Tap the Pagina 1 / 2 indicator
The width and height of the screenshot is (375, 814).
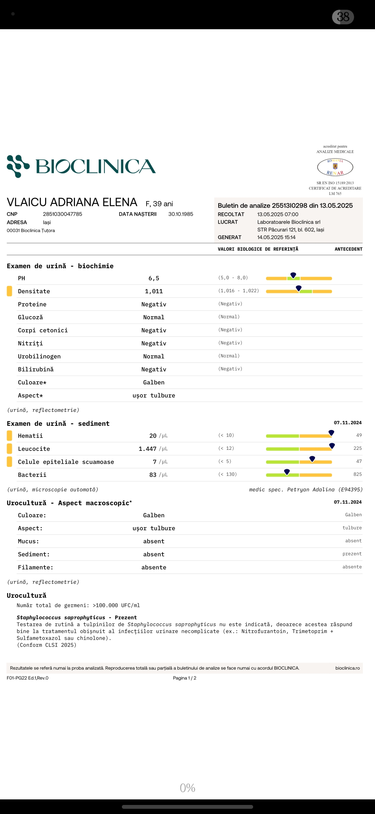coord(185,678)
